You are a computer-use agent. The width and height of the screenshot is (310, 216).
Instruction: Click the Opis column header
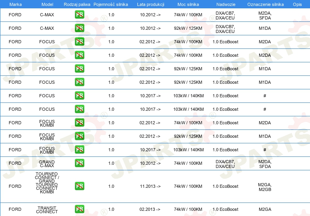(x=297, y=4)
